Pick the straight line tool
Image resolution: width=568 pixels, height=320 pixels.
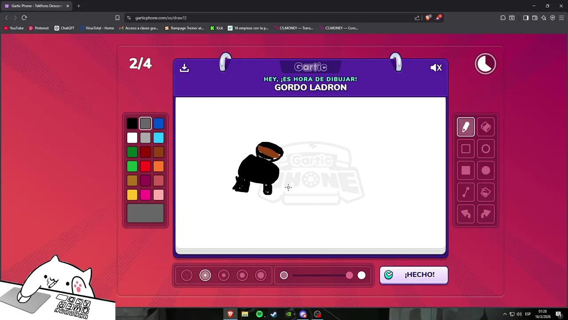click(465, 192)
